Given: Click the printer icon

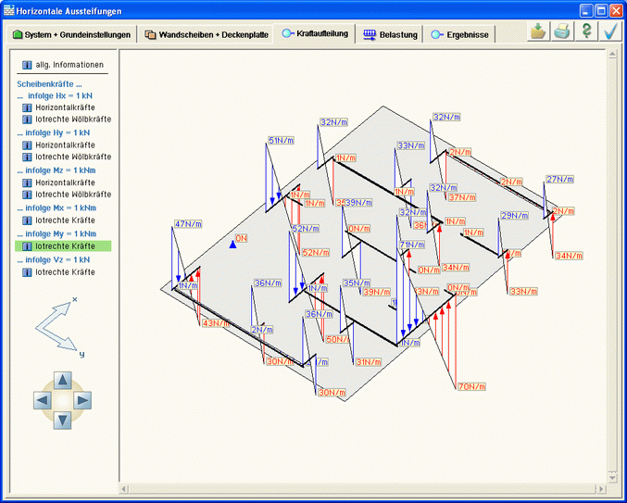Looking at the screenshot, I should tap(562, 32).
